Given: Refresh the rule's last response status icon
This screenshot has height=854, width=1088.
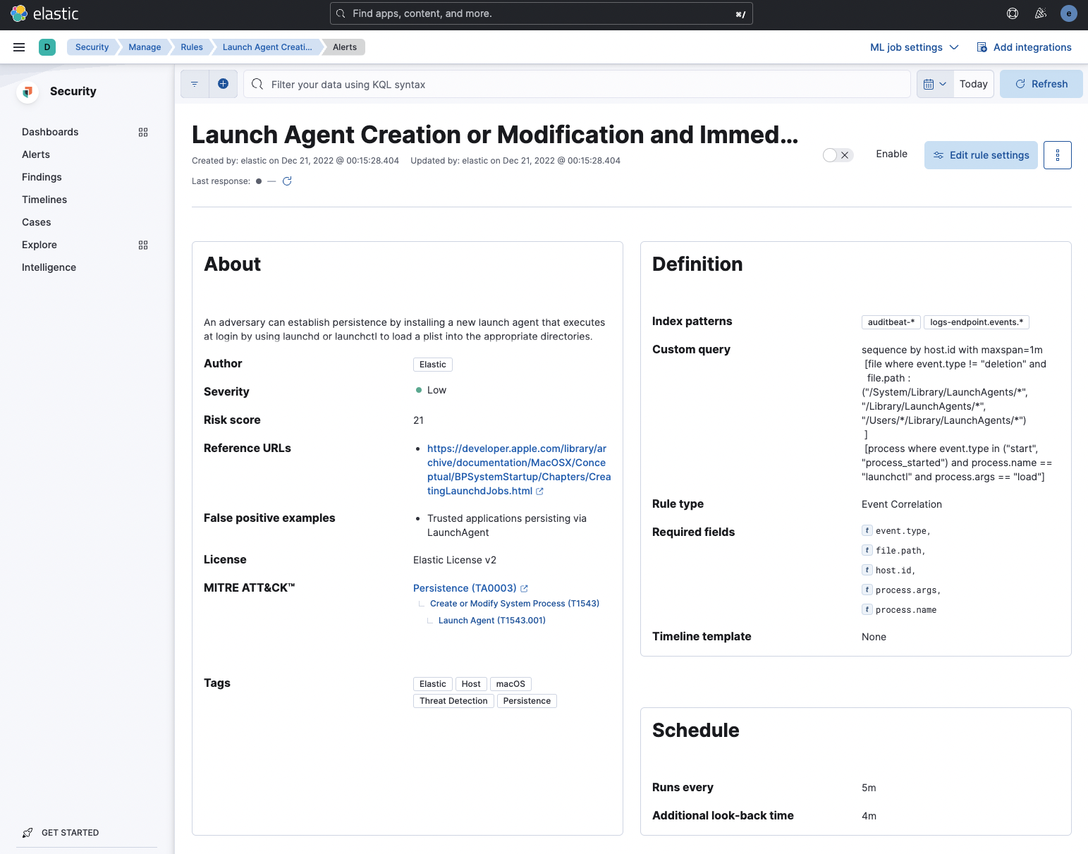Looking at the screenshot, I should (287, 181).
